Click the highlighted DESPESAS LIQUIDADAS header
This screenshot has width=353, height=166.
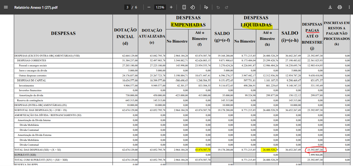pyautogui.click(x=256, y=21)
